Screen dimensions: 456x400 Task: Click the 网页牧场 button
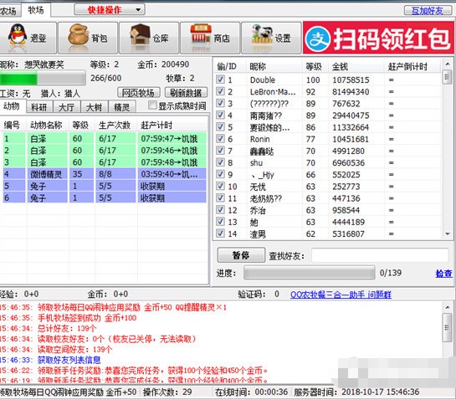(138, 93)
